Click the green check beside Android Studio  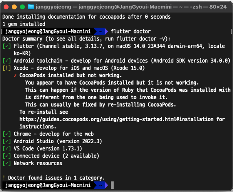[7, 141]
